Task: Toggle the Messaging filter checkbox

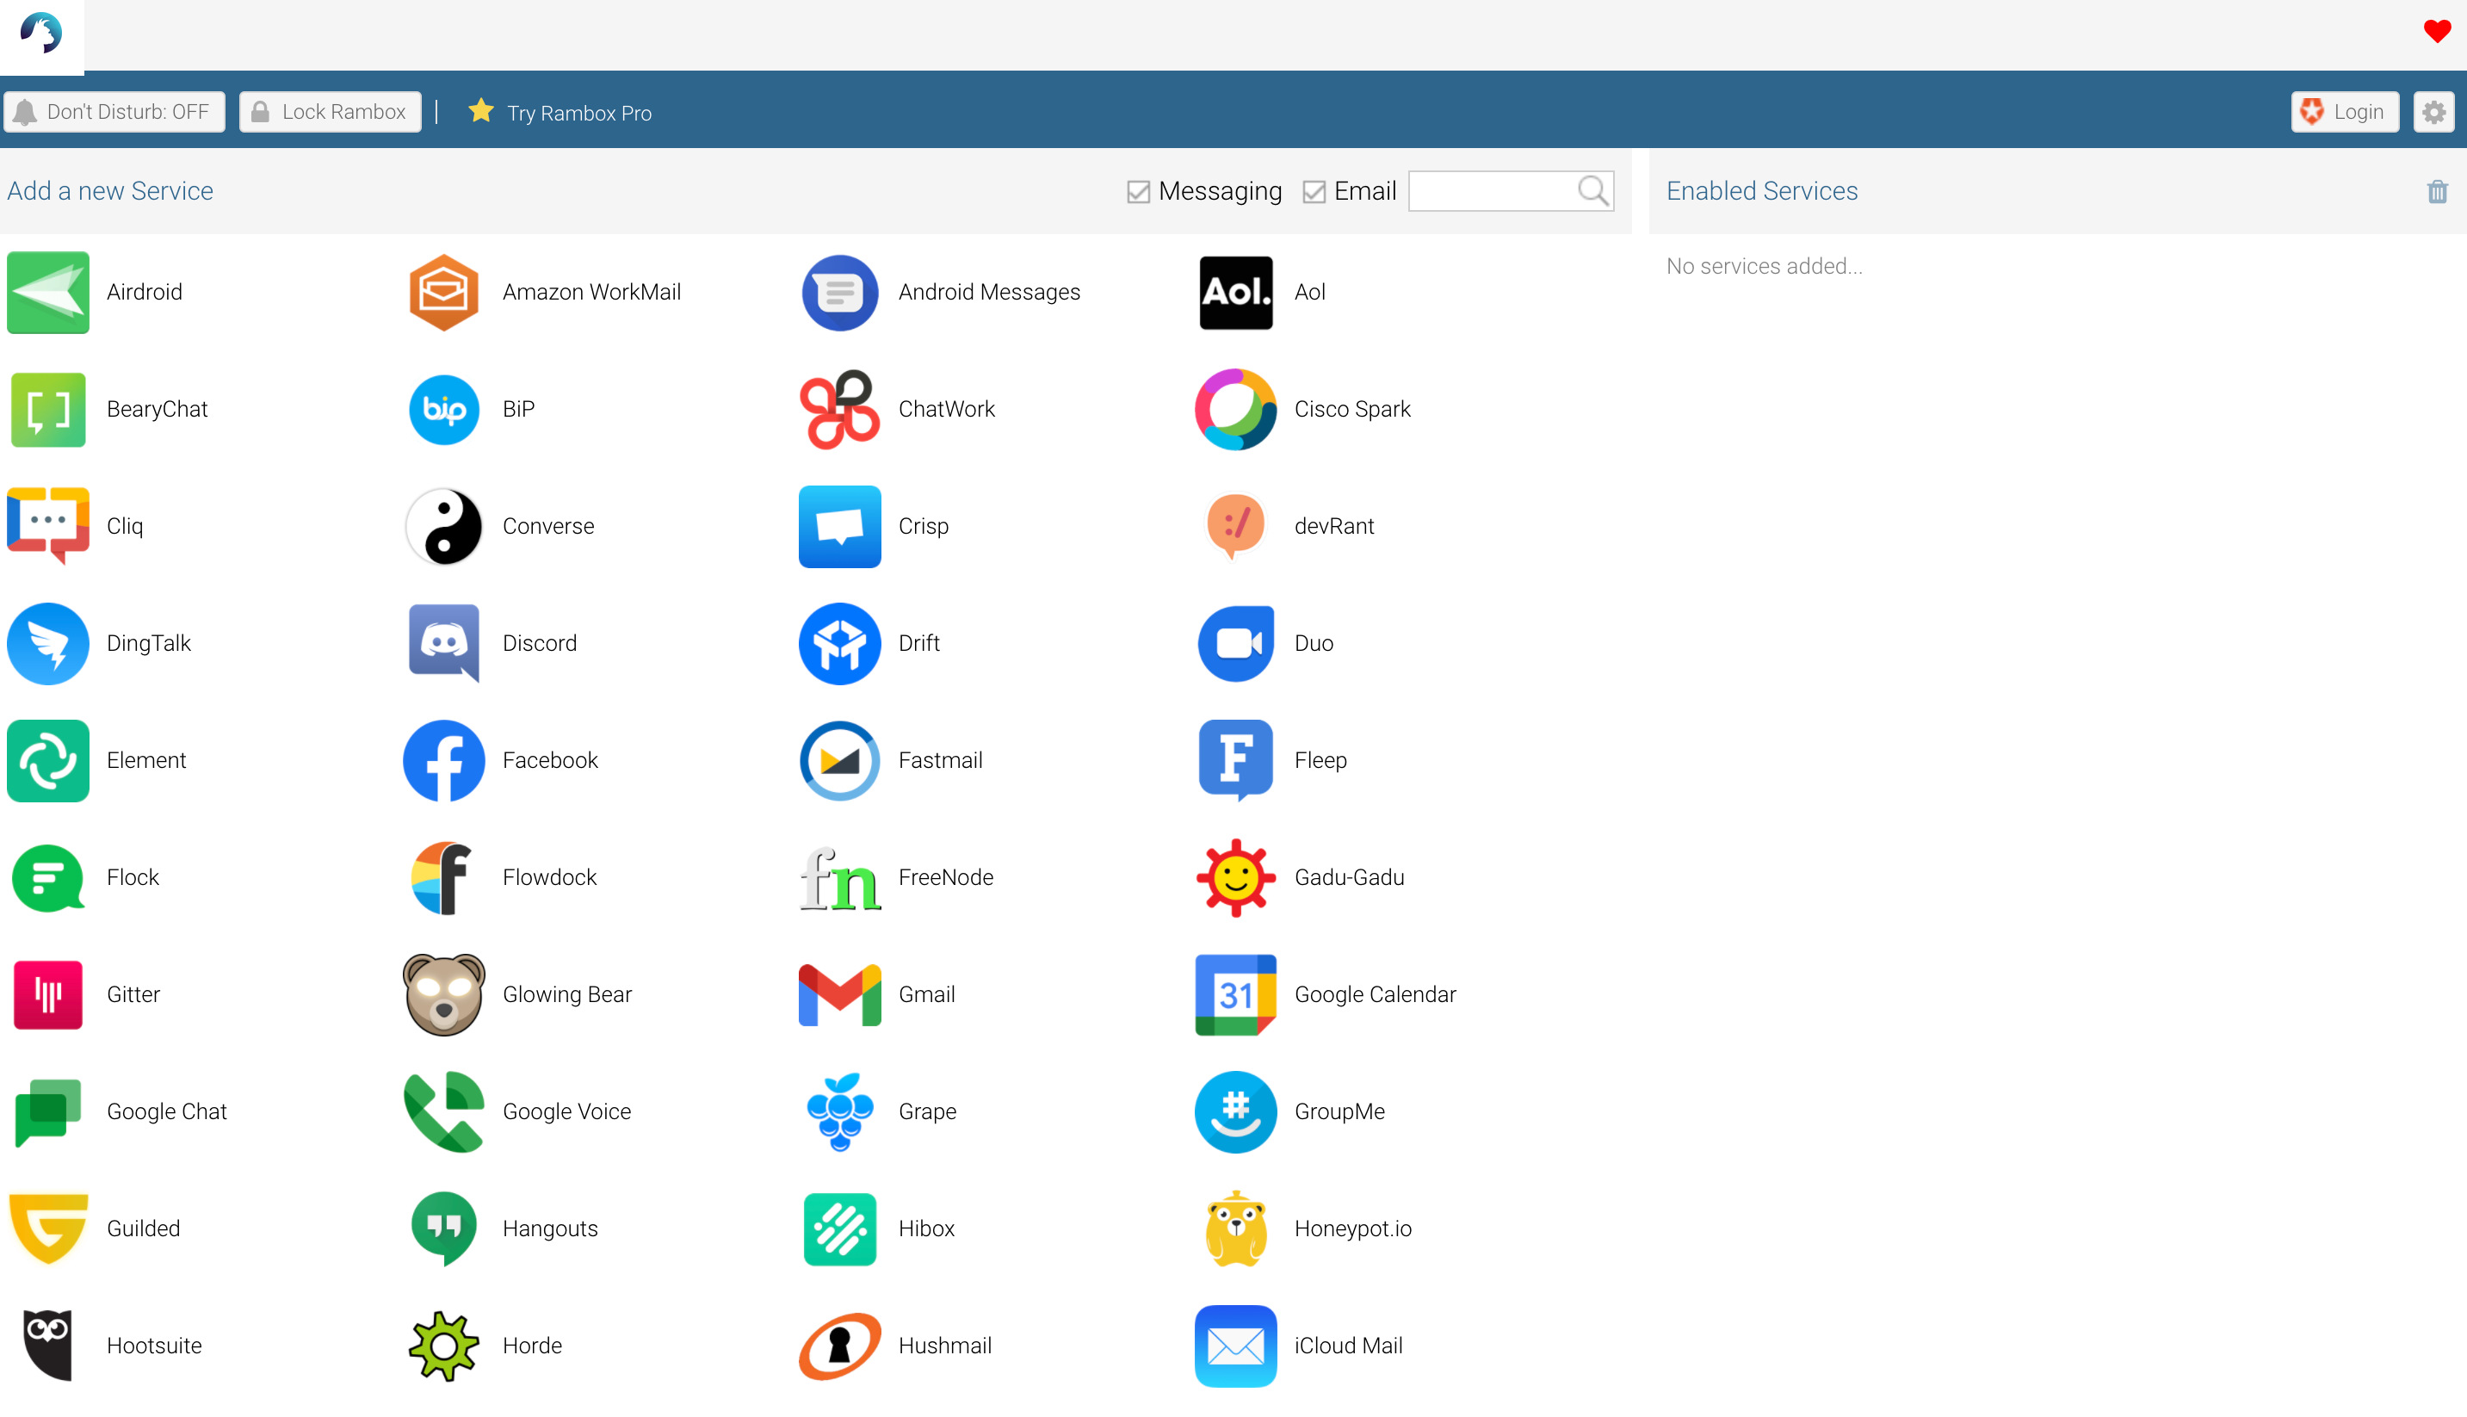Action: click(x=1141, y=190)
